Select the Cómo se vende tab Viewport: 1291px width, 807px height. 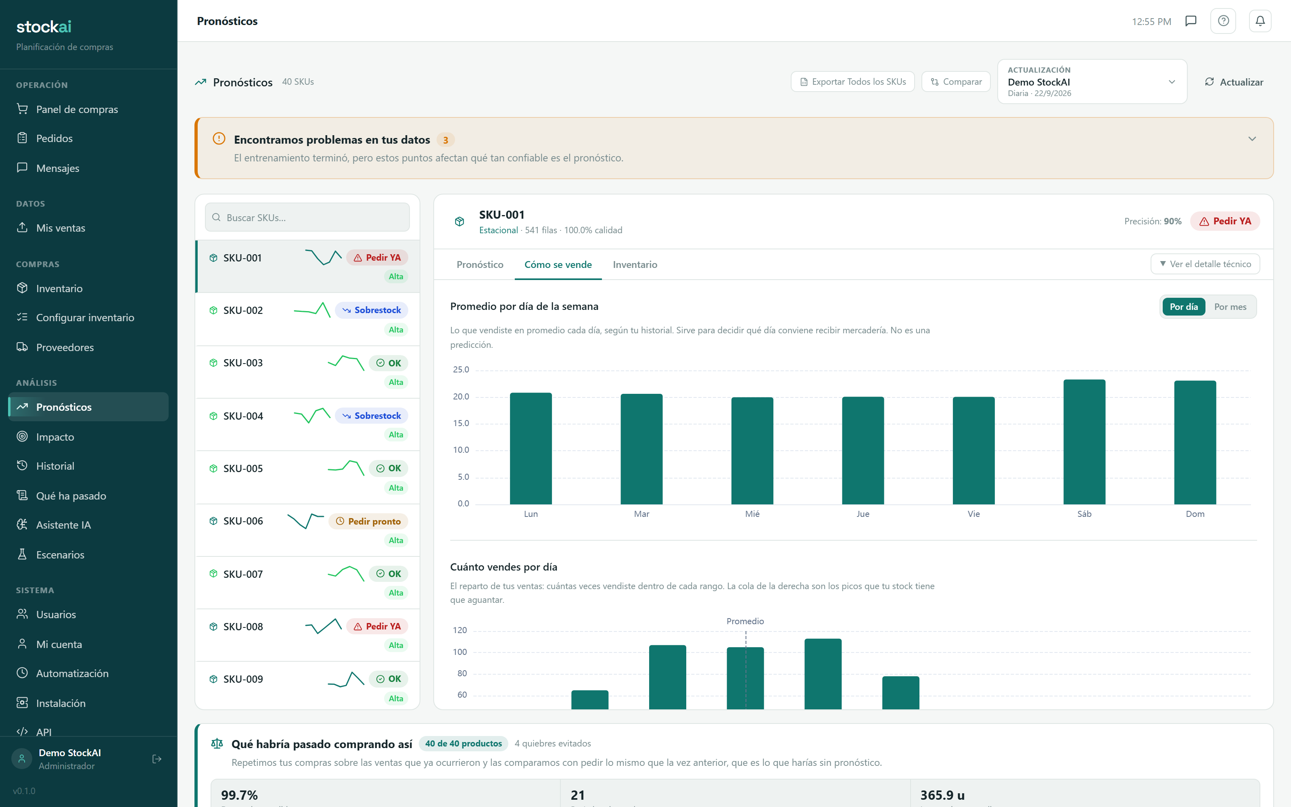coord(558,264)
